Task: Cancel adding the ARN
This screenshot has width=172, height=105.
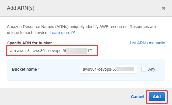Action: (x=138, y=97)
